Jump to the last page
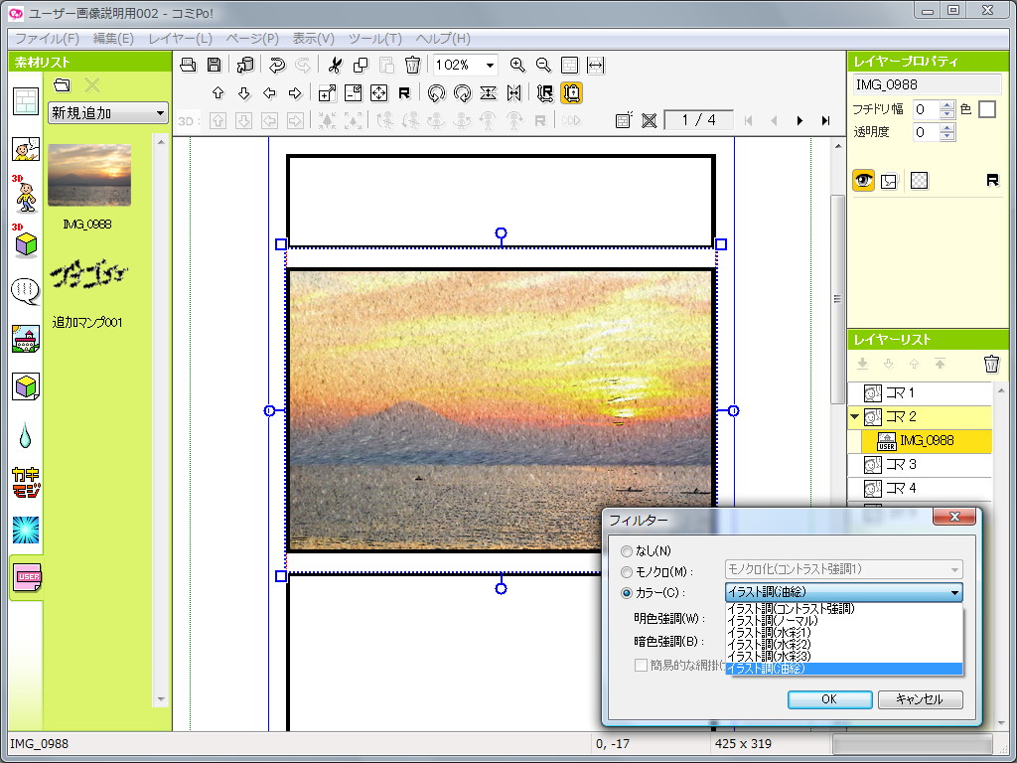The height and width of the screenshot is (763, 1017). (x=825, y=120)
